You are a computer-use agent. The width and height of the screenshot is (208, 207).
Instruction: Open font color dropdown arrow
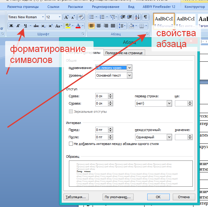(x=83, y=26)
